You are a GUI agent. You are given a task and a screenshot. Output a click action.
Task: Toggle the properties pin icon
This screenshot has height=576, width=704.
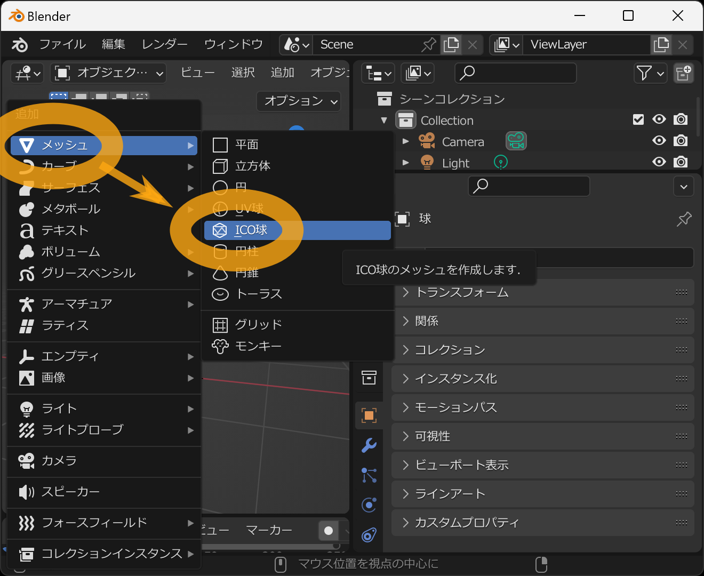click(x=684, y=219)
